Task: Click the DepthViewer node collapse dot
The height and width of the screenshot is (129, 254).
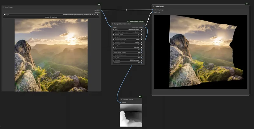Action: (153, 7)
